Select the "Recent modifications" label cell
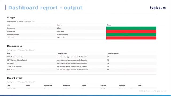This screenshot has height=96, width=171. click(x=13, y=35)
